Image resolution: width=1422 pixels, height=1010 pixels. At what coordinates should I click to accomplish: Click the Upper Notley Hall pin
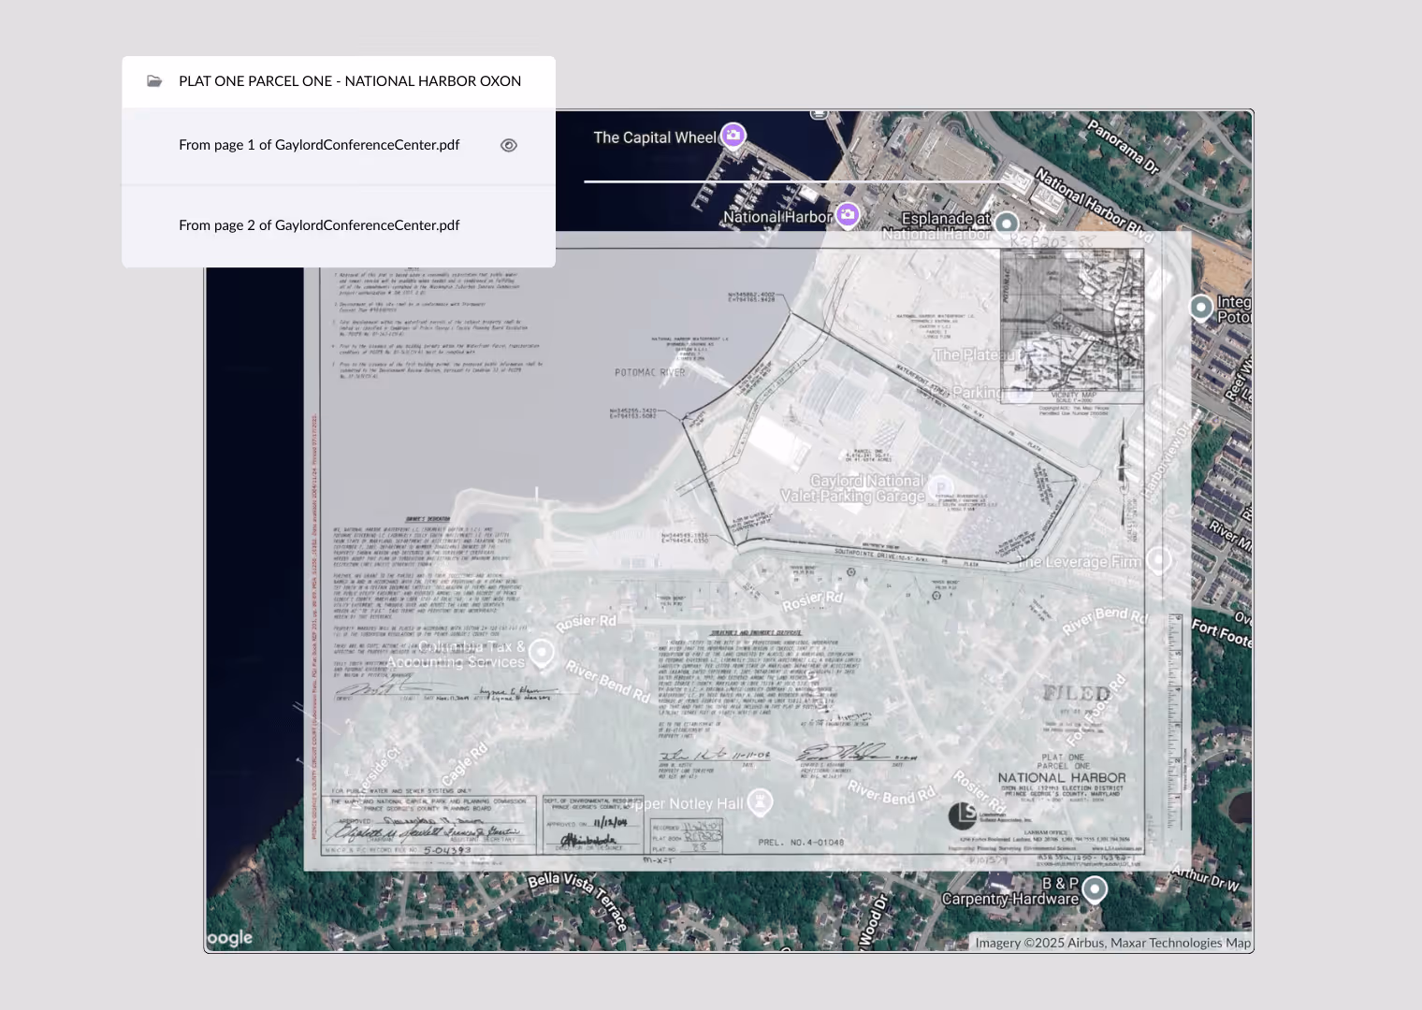[x=761, y=801]
